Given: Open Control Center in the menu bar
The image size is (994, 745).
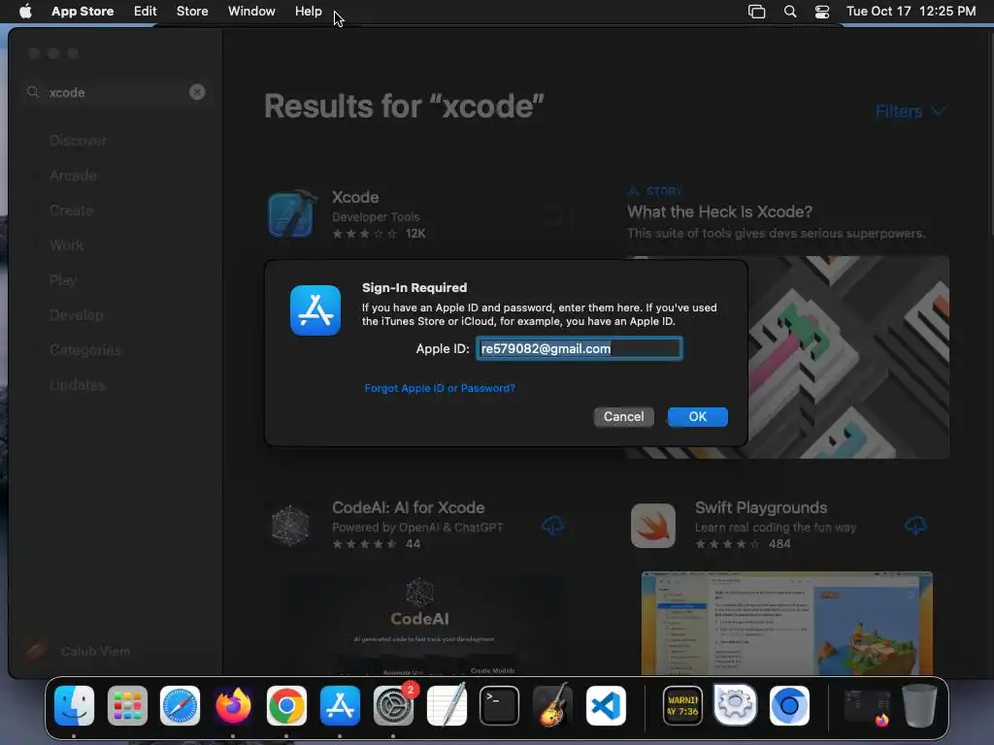Looking at the screenshot, I should click(822, 12).
